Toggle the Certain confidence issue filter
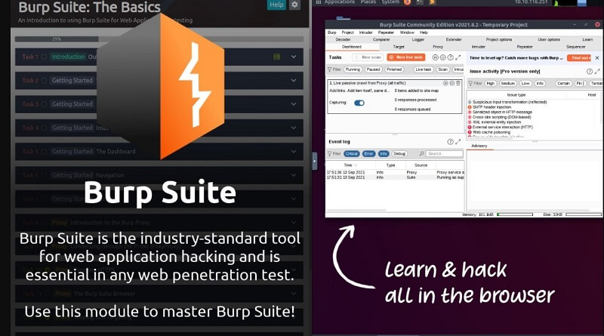 (x=563, y=83)
